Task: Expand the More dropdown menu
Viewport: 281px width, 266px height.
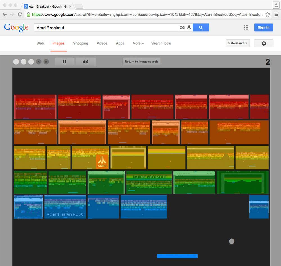Action: coord(138,43)
